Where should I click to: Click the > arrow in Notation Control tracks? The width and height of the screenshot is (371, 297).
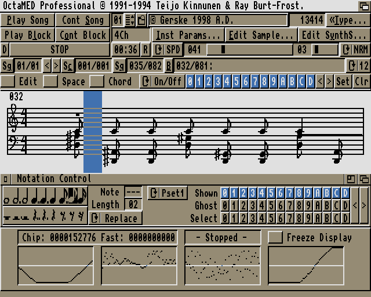pos(364,205)
